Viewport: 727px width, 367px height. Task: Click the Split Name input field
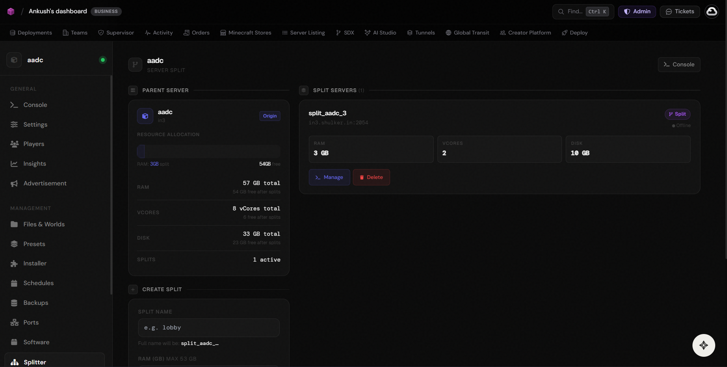coord(209,328)
